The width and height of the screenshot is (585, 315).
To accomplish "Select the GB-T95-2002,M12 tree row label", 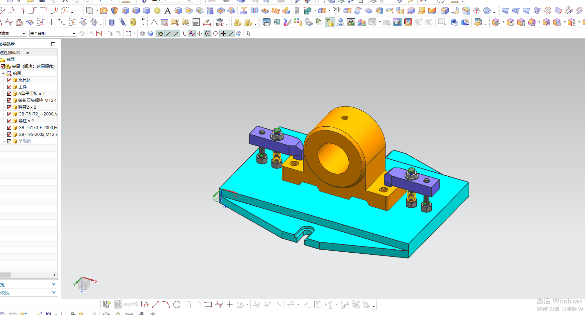I will [x=38, y=135].
